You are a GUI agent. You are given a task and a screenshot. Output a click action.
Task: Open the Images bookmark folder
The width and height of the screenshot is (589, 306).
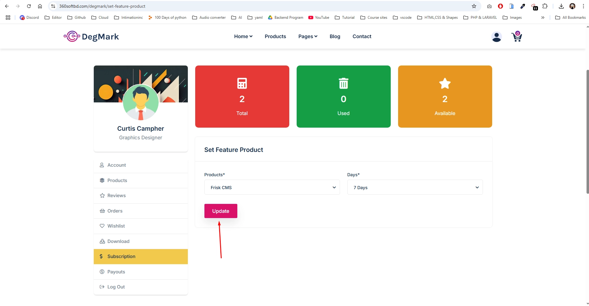click(x=512, y=18)
